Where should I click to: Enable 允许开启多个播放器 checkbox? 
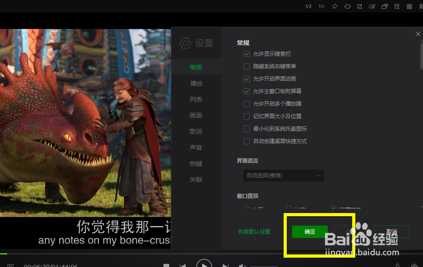[247, 104]
